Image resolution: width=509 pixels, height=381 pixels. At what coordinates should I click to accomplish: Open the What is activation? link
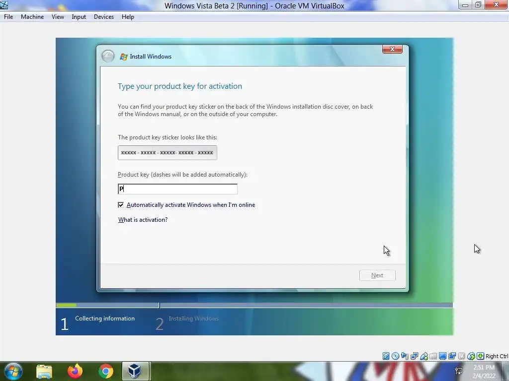(143, 220)
